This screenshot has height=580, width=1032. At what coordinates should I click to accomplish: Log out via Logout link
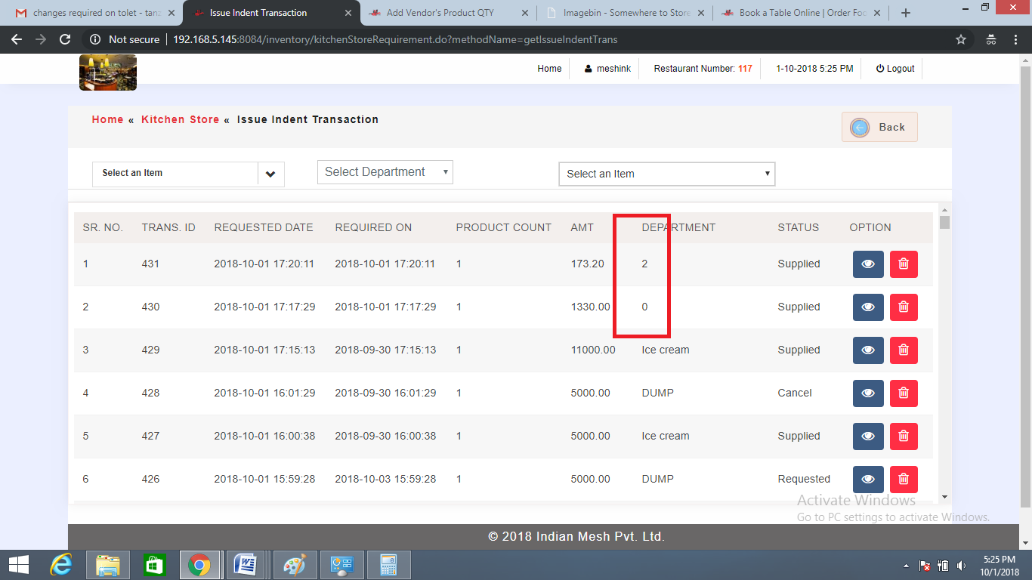pos(895,69)
